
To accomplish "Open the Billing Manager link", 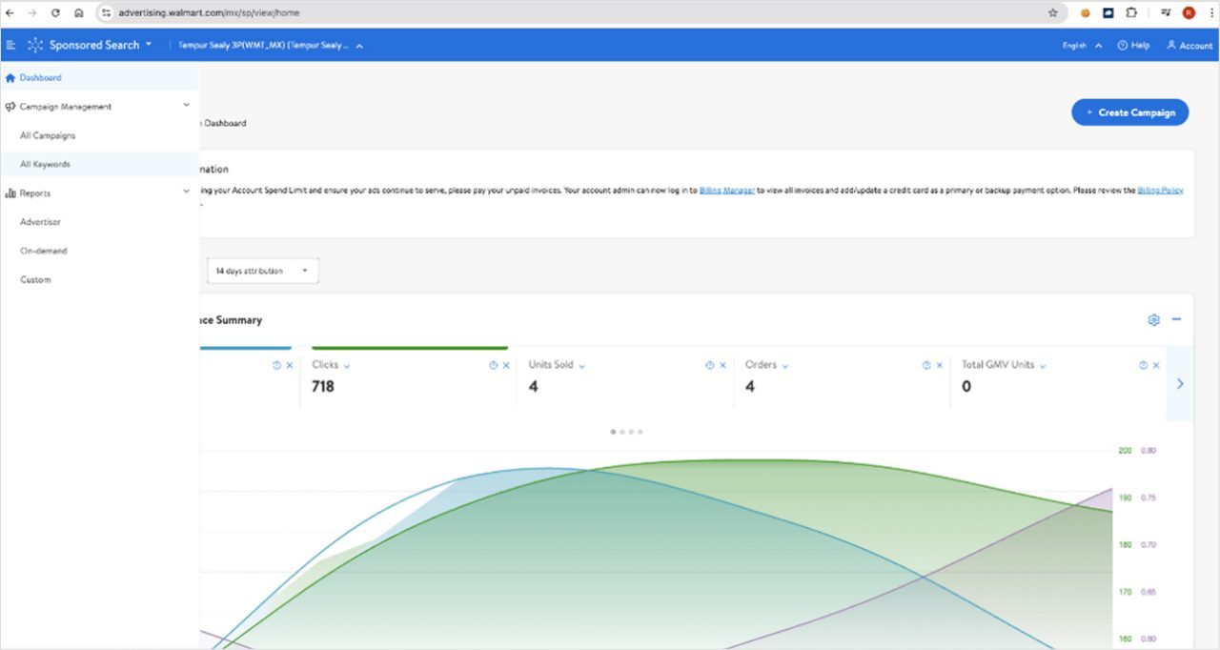I will point(727,190).
